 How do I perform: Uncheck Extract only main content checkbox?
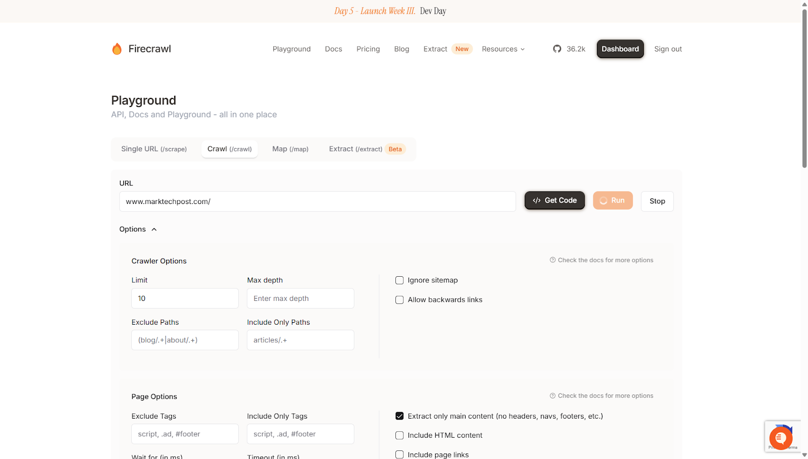399,416
